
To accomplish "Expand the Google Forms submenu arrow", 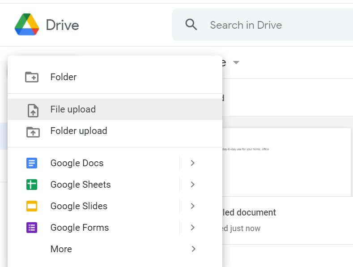I will (x=192, y=228).
